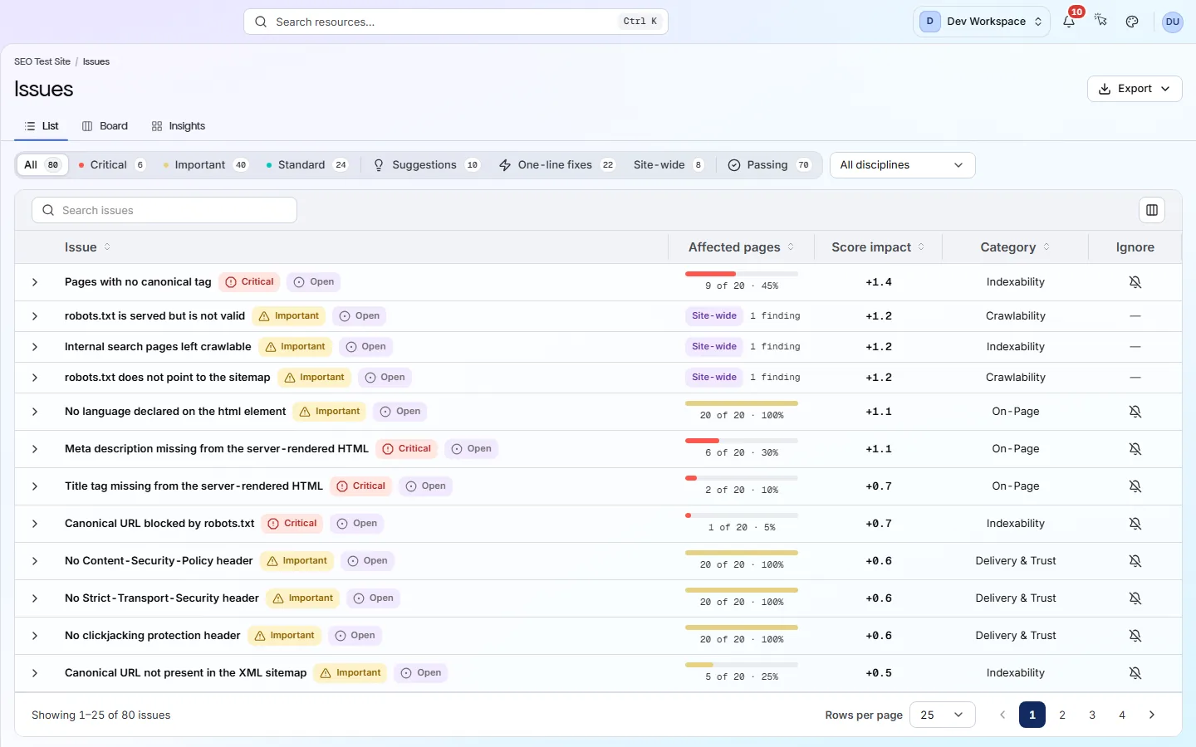
Task: Click the '9 of 20 · 45%' progress bar
Action: tap(742, 274)
